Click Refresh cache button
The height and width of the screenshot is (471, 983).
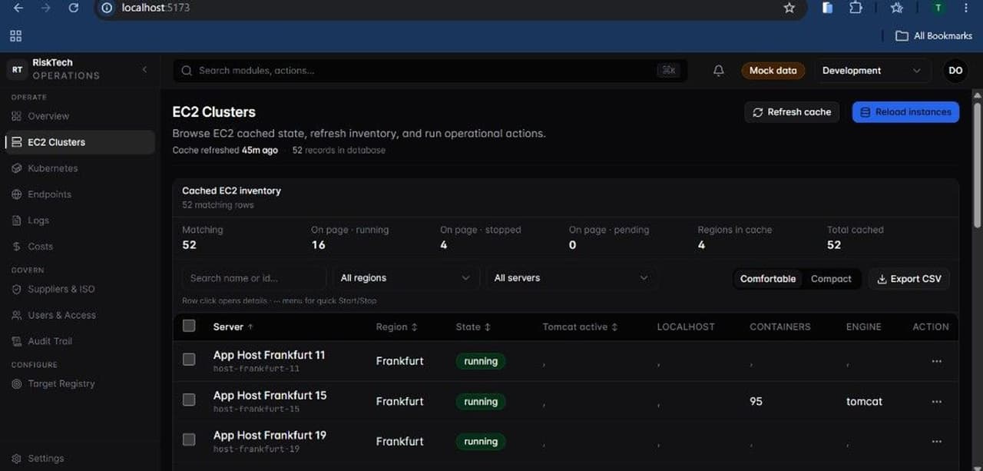tap(792, 112)
